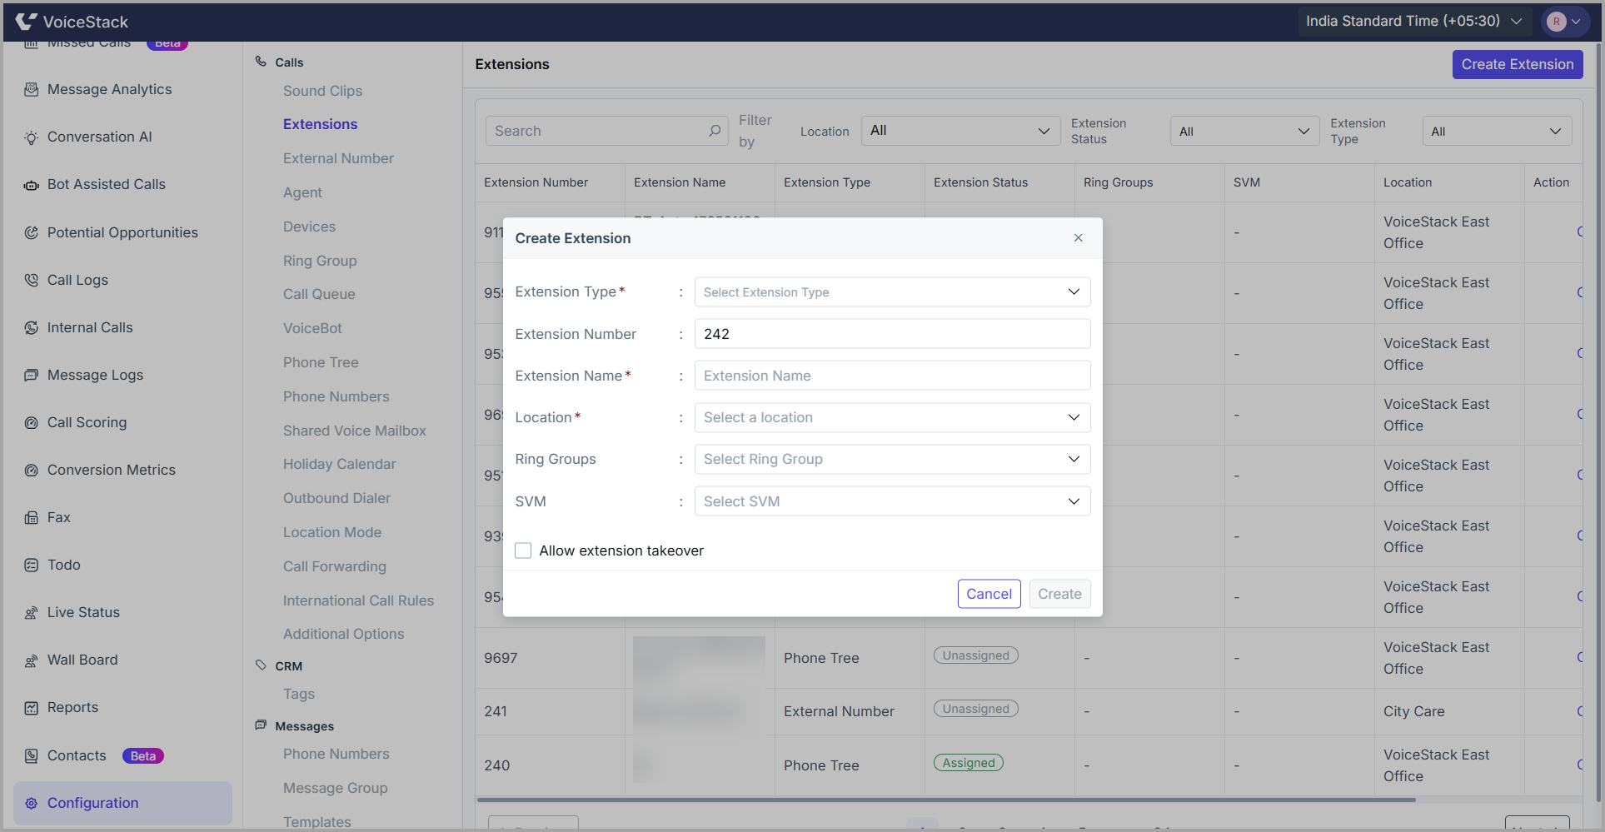Open Phone Tree settings
This screenshot has height=832, width=1605.
321,362
